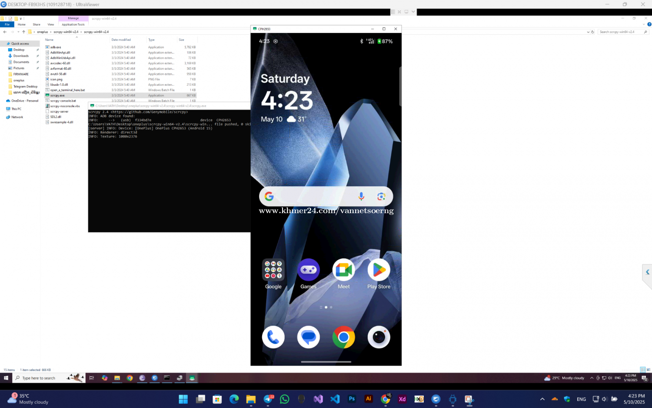
Task: Expand the UltraViewer side panel arrow
Action: [x=647, y=272]
